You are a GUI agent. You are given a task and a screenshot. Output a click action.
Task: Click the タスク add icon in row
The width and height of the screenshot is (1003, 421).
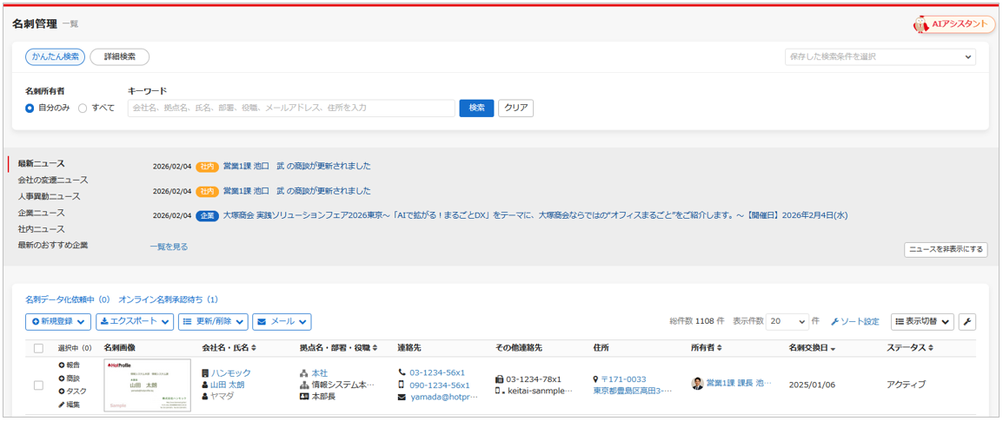tap(62, 391)
